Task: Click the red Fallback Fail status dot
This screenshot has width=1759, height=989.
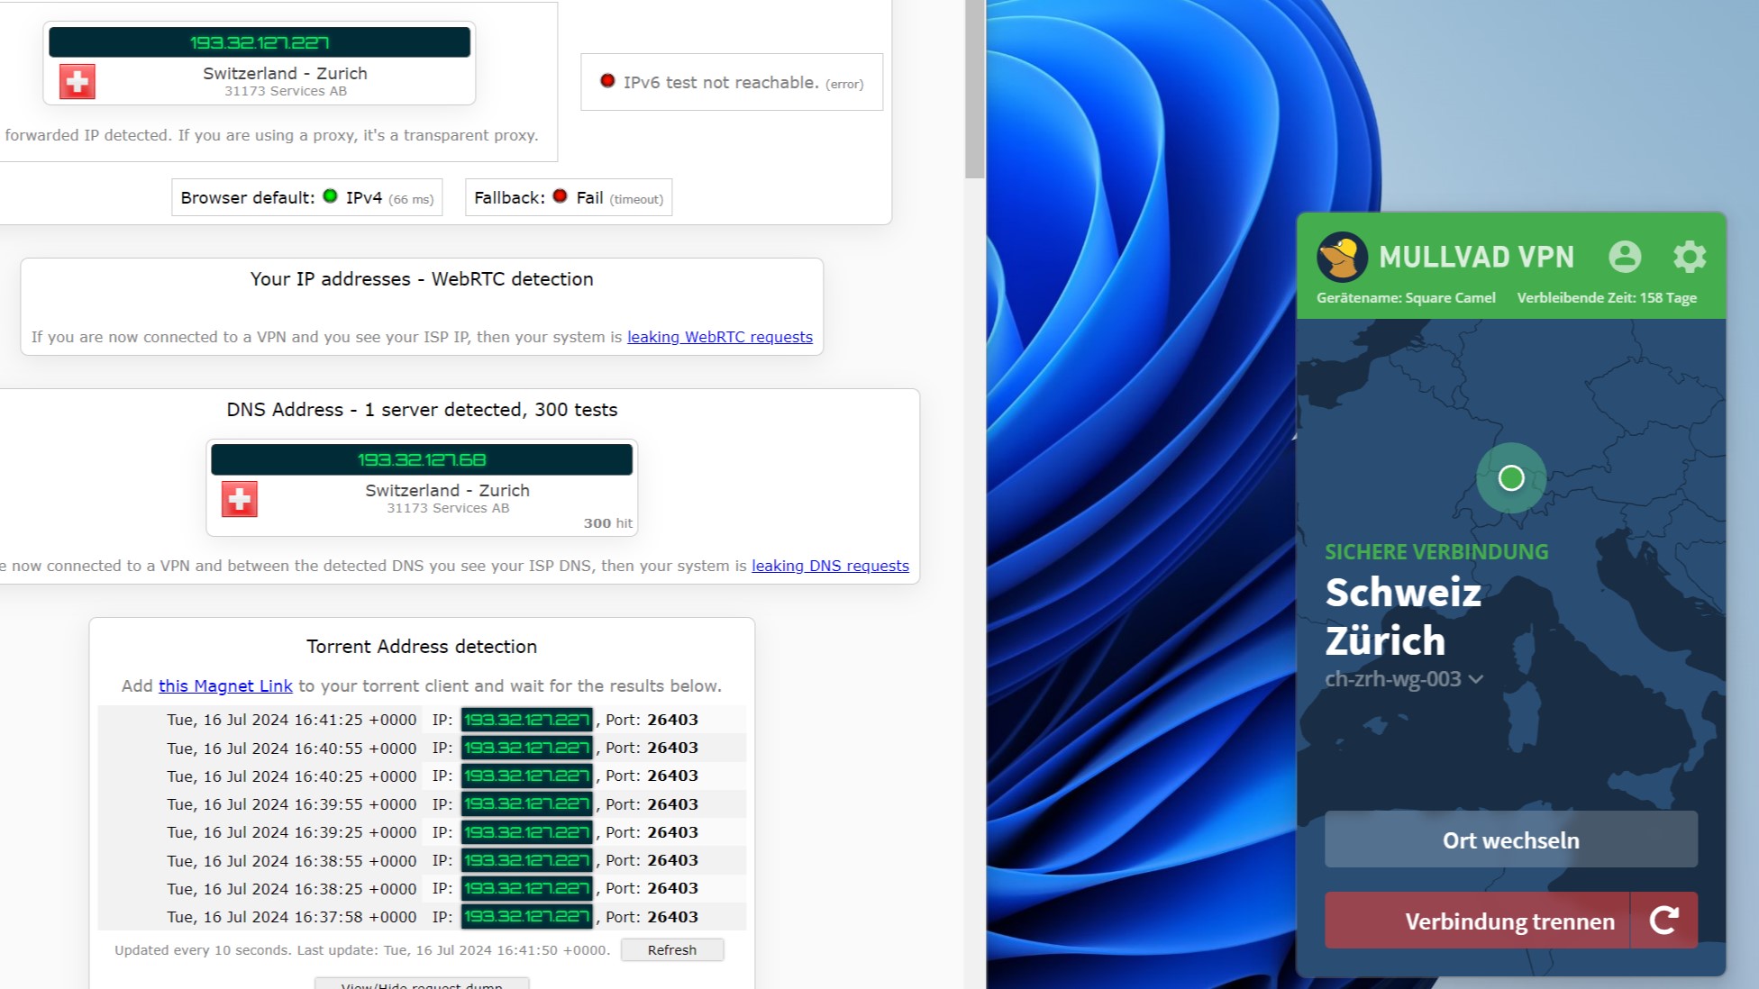Action: click(560, 196)
